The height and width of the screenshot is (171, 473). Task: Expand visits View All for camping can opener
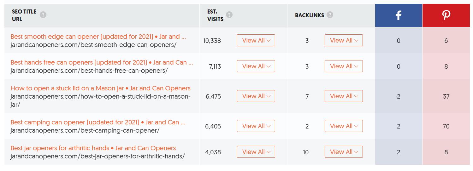[x=256, y=126]
